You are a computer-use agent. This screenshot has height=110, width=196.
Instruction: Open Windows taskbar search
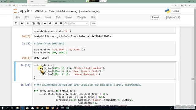pos(7,108)
